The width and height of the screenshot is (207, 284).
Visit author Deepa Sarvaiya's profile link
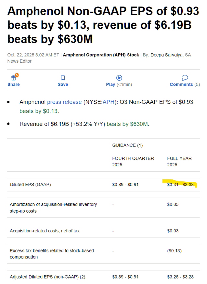tap(167, 55)
